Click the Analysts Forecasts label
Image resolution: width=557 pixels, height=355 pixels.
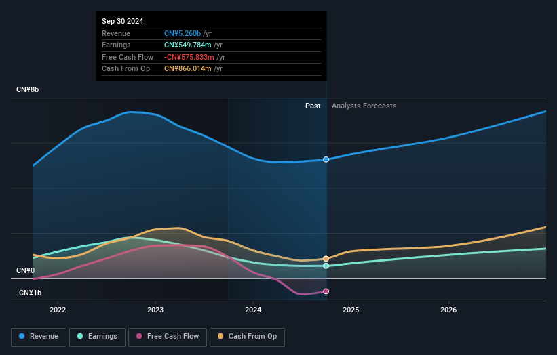364,106
